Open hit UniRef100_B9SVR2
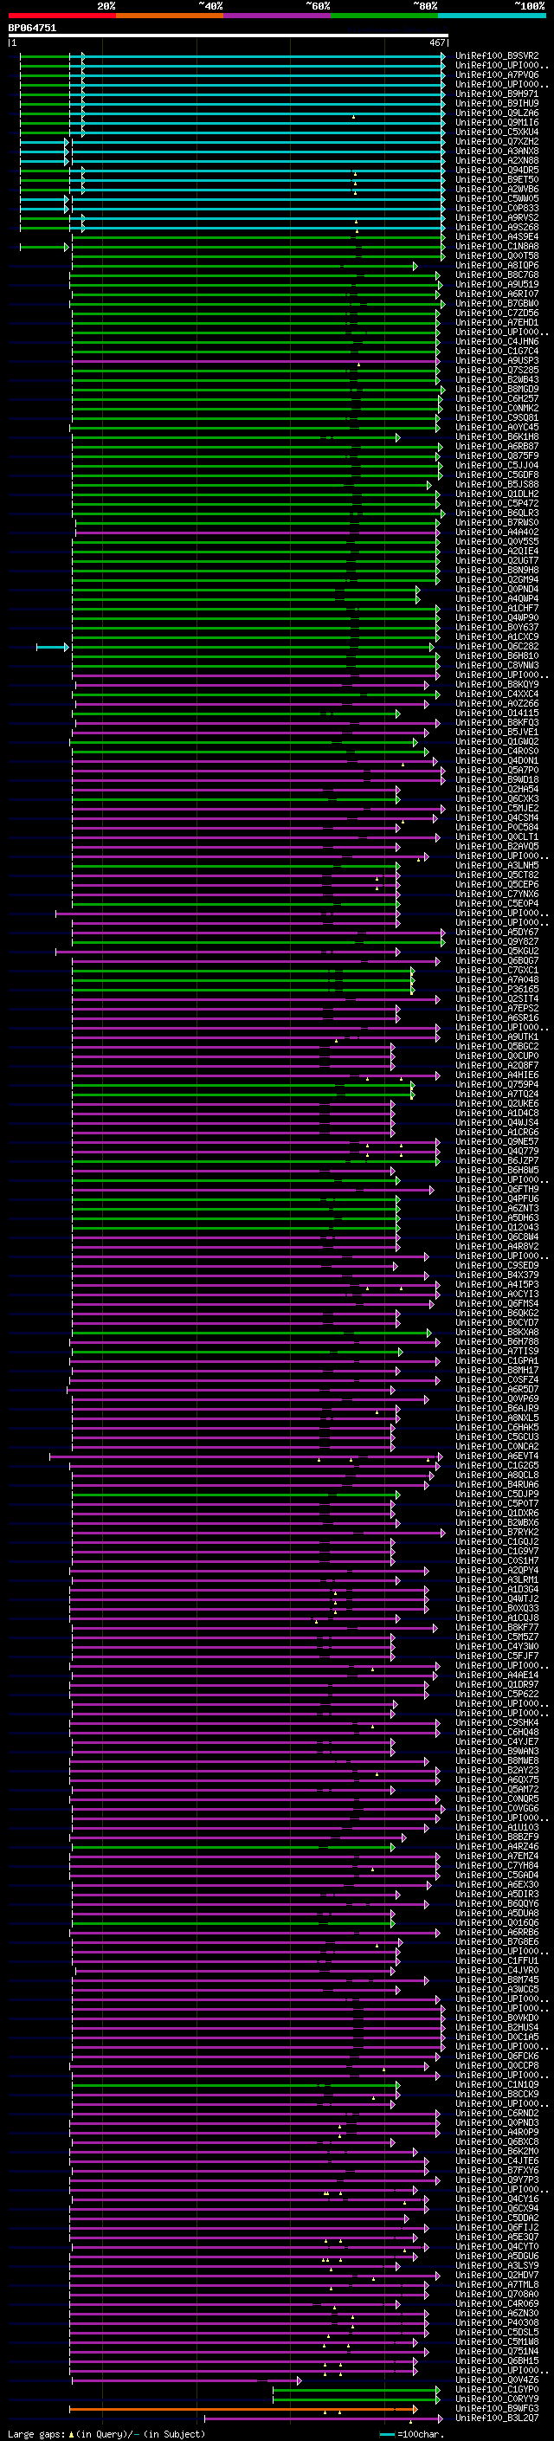 coord(497,56)
